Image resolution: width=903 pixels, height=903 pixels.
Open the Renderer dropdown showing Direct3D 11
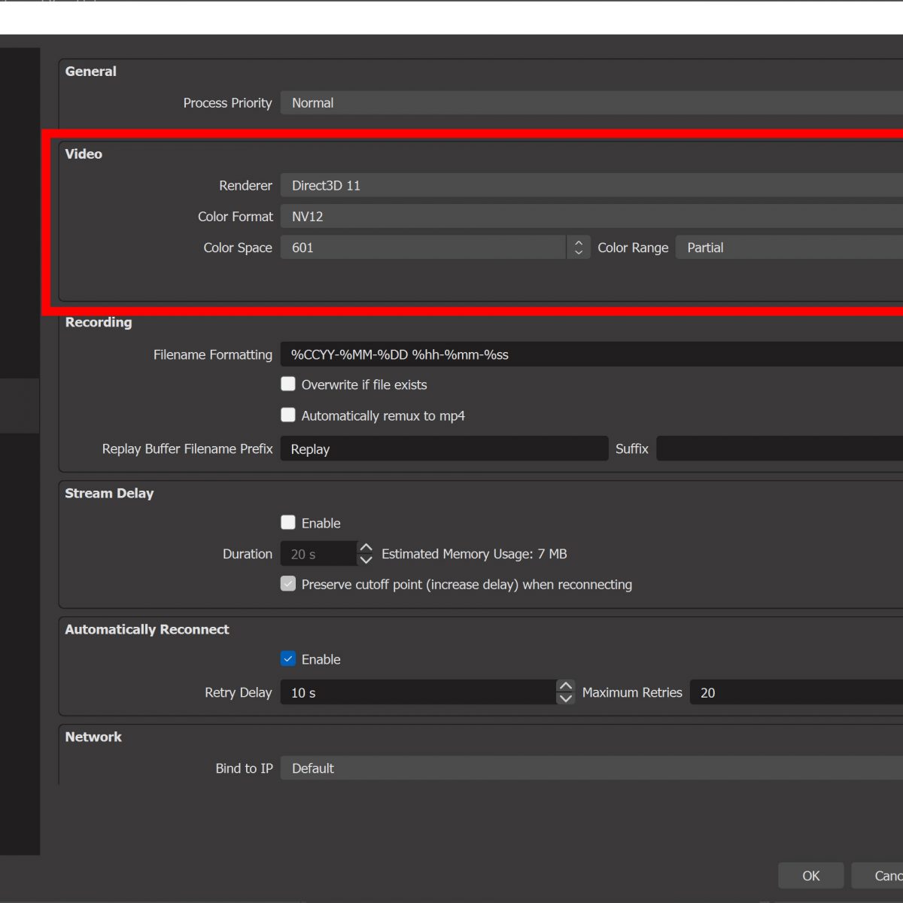591,186
